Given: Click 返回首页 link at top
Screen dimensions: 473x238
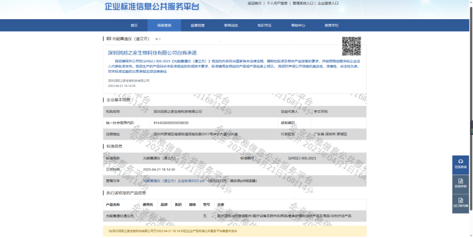Looking at the screenshot, I should [x=254, y=3].
